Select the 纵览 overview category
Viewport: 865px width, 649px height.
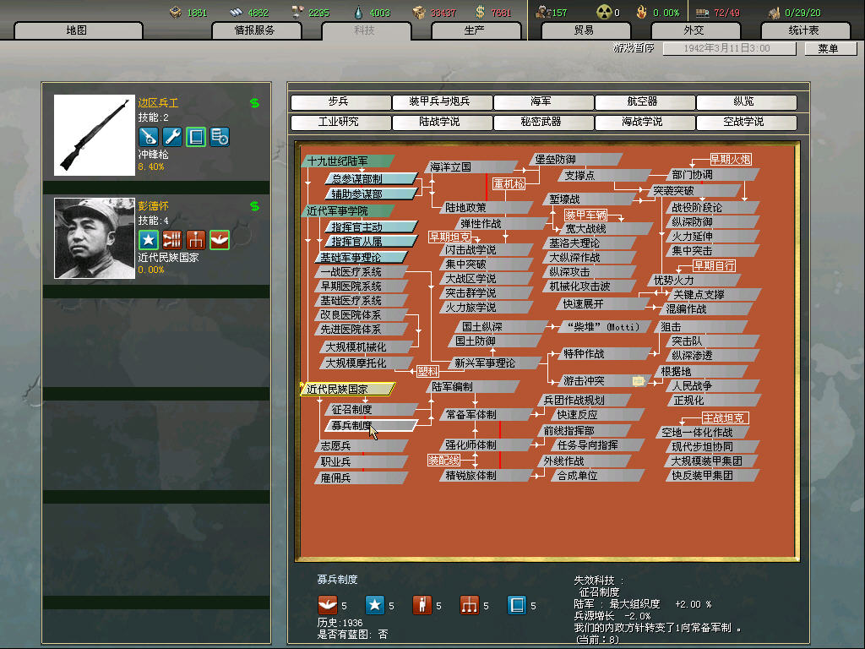tap(747, 102)
